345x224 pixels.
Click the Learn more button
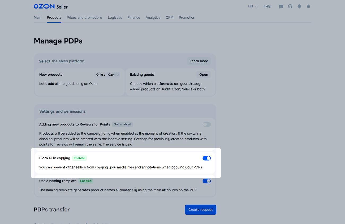coord(199,61)
